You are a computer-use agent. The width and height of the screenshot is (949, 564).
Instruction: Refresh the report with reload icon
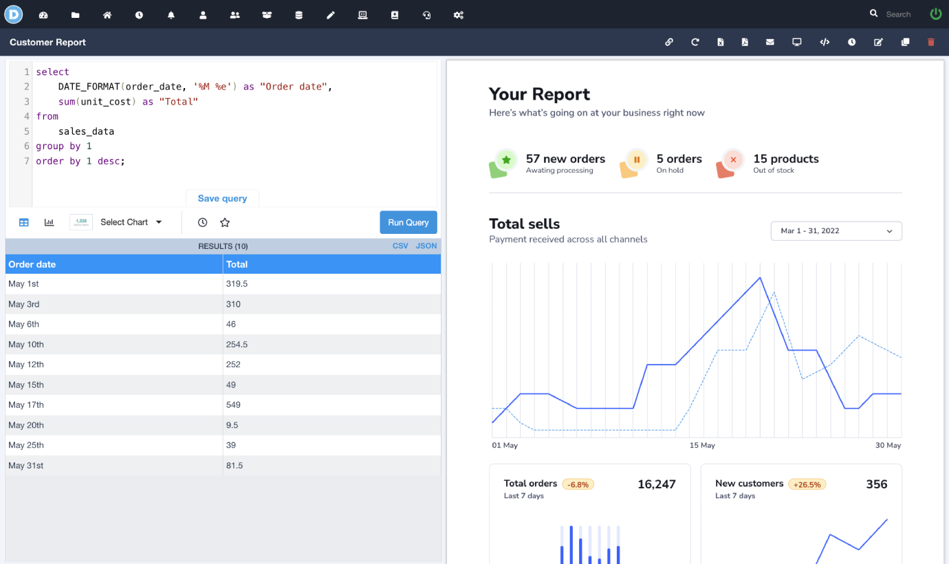[695, 42]
